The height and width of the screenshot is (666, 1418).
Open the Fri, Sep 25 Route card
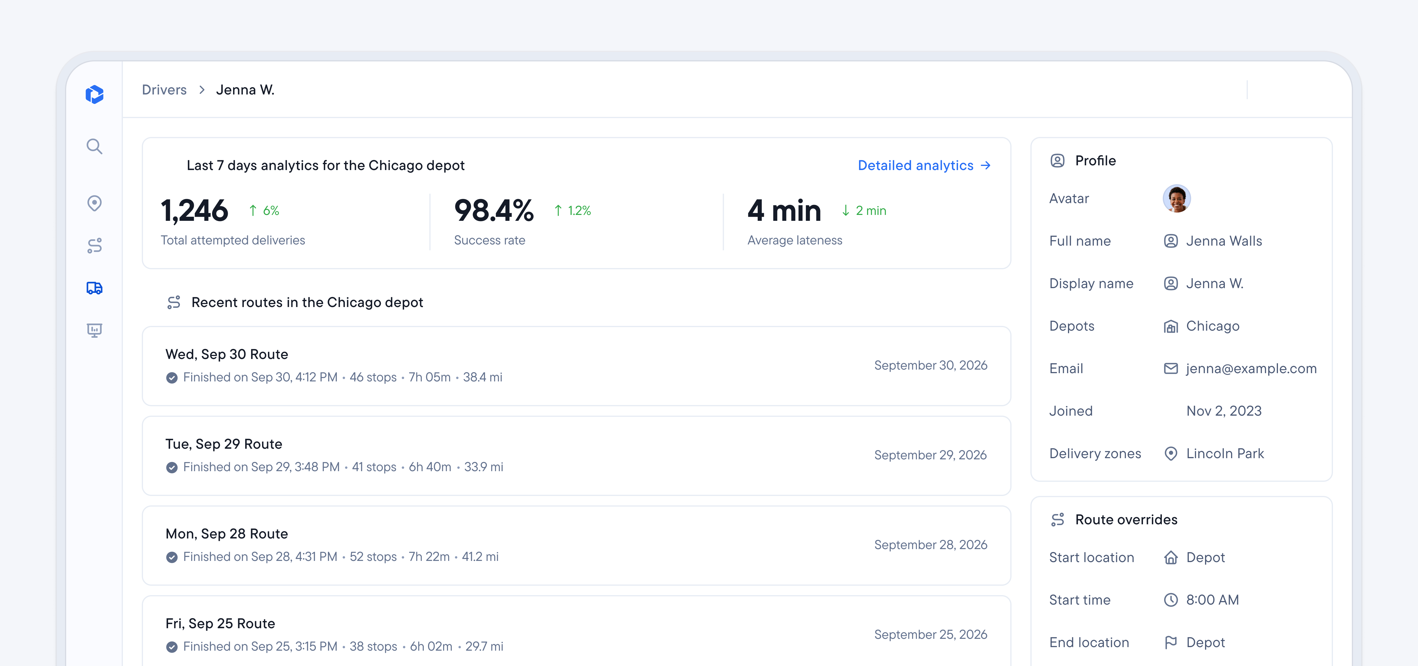click(576, 631)
